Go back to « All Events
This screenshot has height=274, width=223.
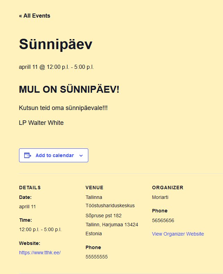[x=35, y=16]
